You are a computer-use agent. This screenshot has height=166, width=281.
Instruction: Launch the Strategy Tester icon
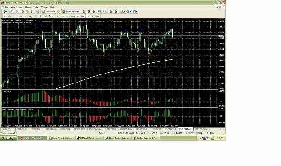tap(38, 12)
